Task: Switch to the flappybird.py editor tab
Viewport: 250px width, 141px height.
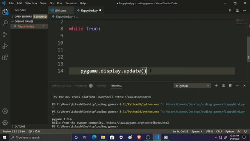Action: pyautogui.click(x=89, y=11)
